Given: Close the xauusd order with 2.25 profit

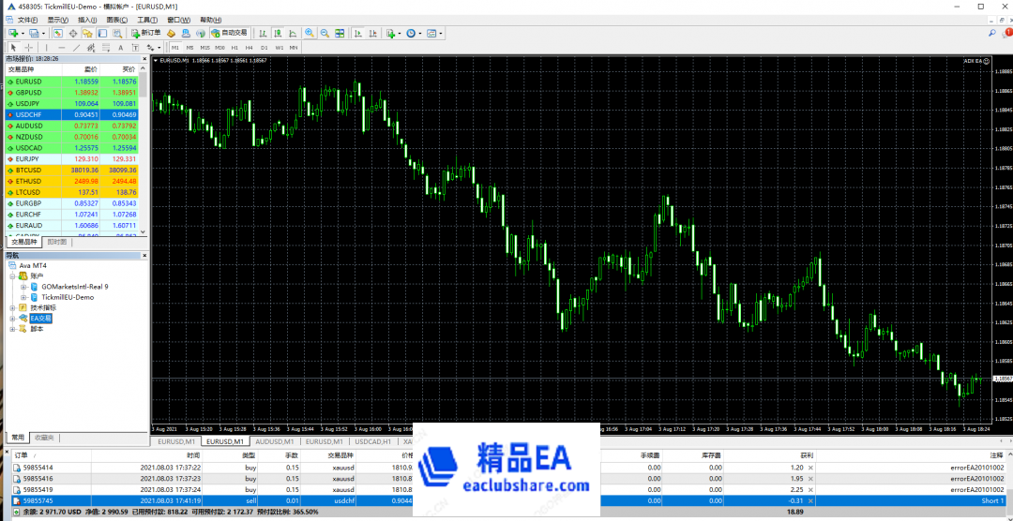Looking at the screenshot, I should [x=810, y=489].
